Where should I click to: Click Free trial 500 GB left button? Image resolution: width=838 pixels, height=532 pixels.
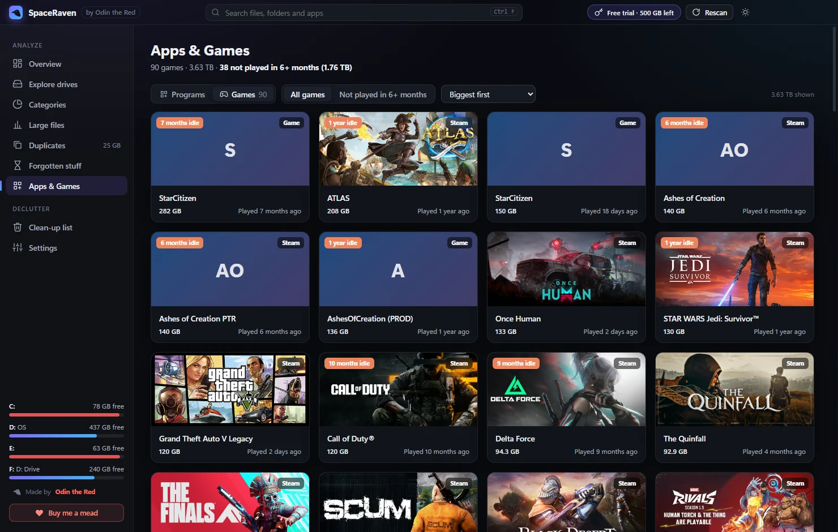pos(634,12)
